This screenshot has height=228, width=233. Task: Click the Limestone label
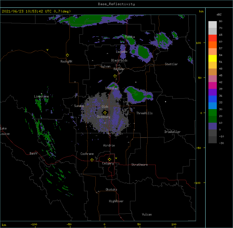[x=41, y=96]
